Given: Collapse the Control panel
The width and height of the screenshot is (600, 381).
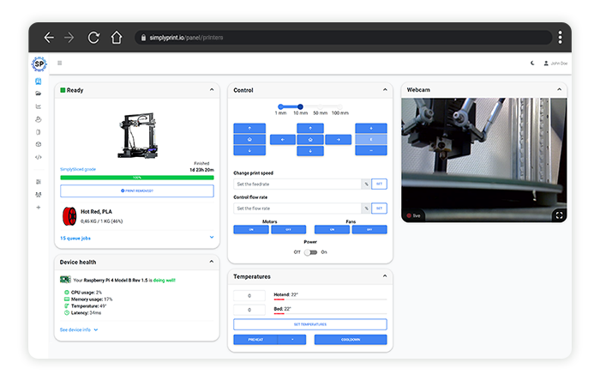Looking at the screenshot, I should pyautogui.click(x=384, y=90).
